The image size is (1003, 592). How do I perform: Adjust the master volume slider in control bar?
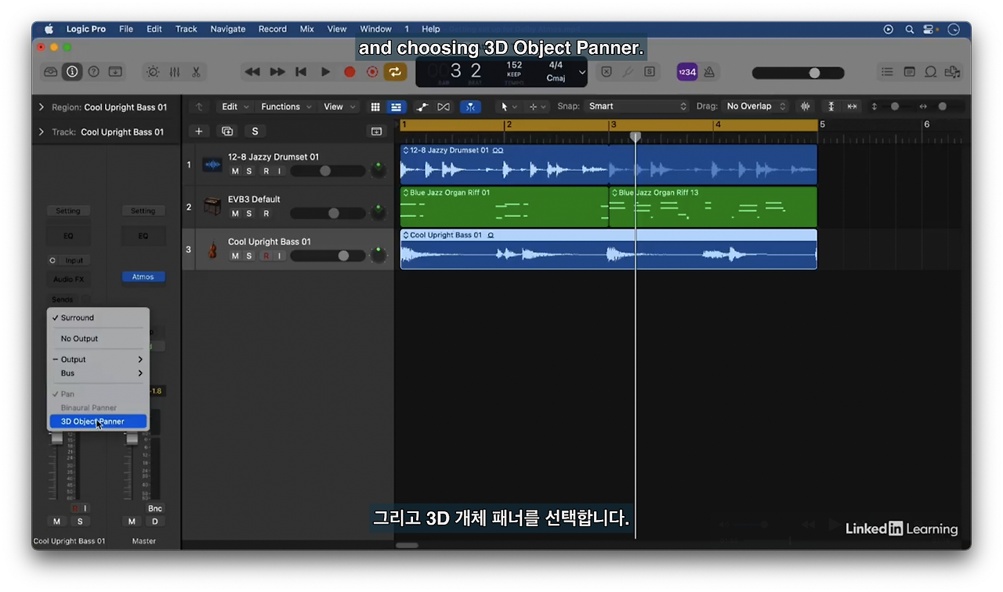coord(798,73)
